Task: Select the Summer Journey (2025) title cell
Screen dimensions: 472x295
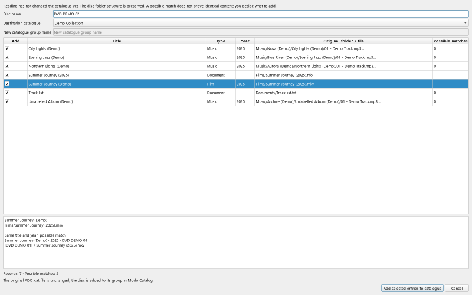Action: point(117,75)
